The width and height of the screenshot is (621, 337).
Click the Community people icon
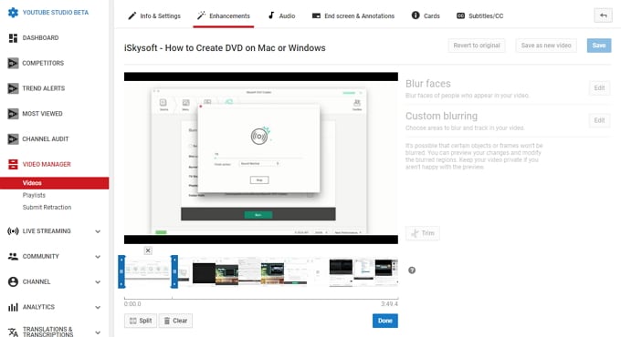click(x=13, y=257)
